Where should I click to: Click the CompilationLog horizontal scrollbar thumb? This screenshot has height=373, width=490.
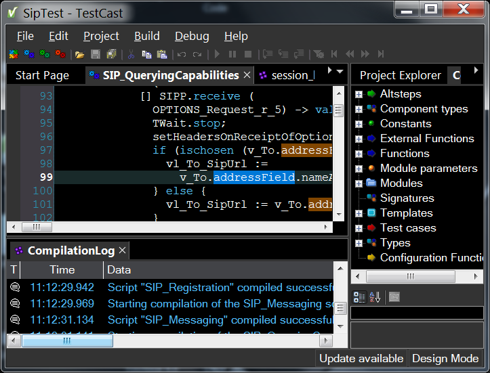pos(66,341)
